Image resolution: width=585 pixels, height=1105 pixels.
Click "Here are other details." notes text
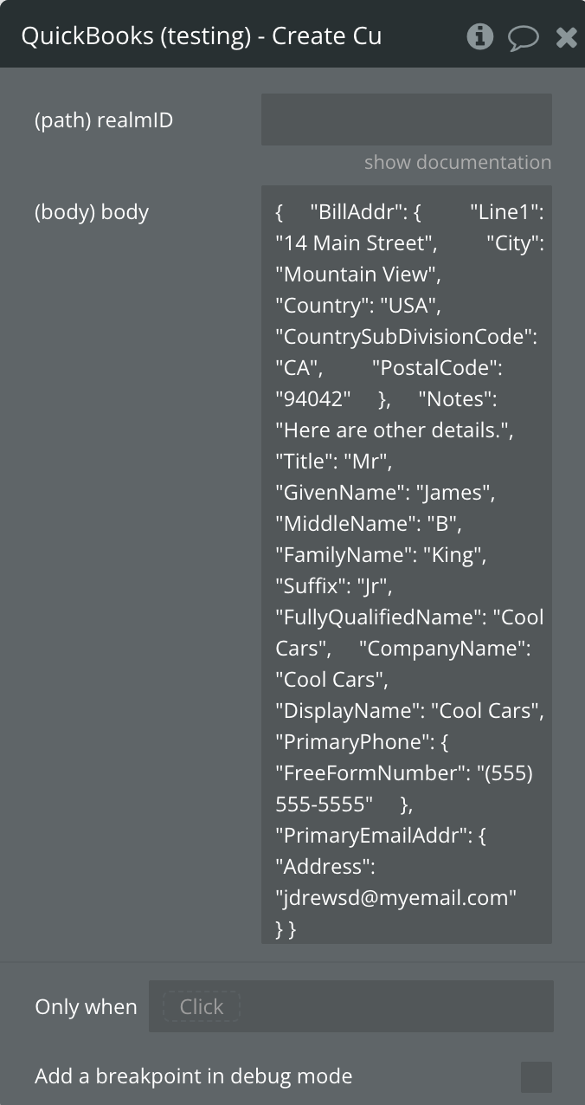coord(394,430)
